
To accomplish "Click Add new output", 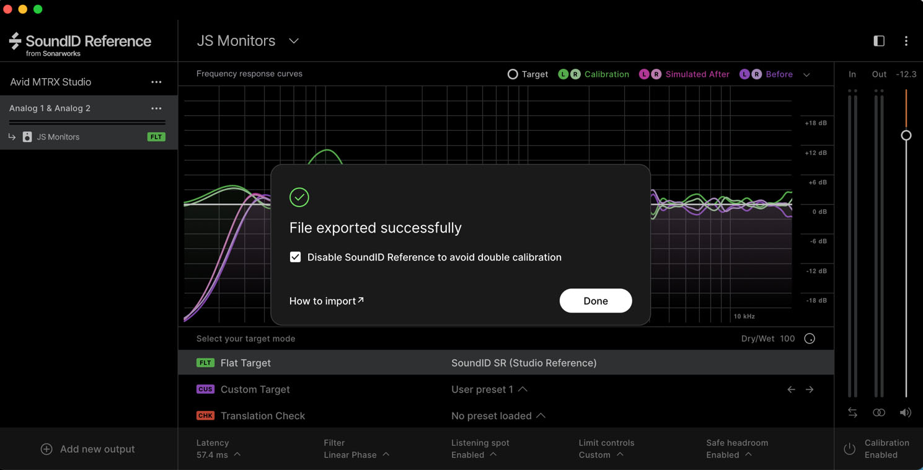I will (x=87, y=449).
